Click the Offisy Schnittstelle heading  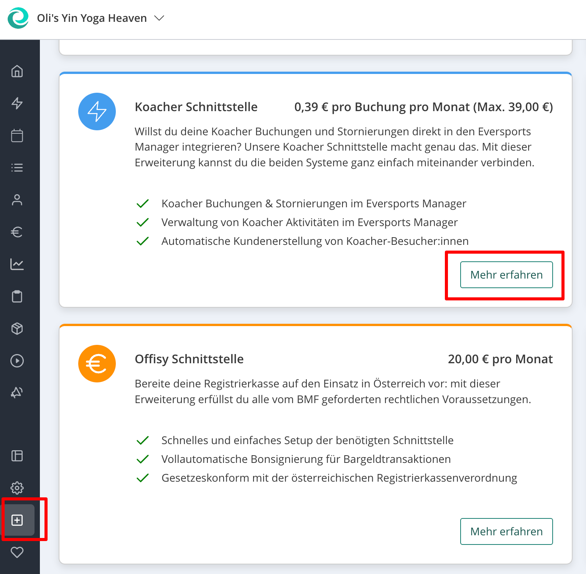[189, 359]
